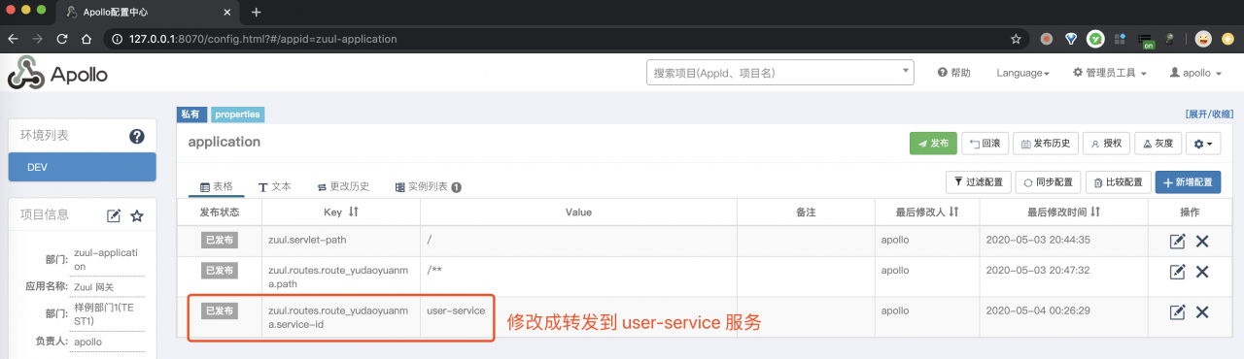
Task: Expand the project search combo box arrow
Action: (906, 72)
